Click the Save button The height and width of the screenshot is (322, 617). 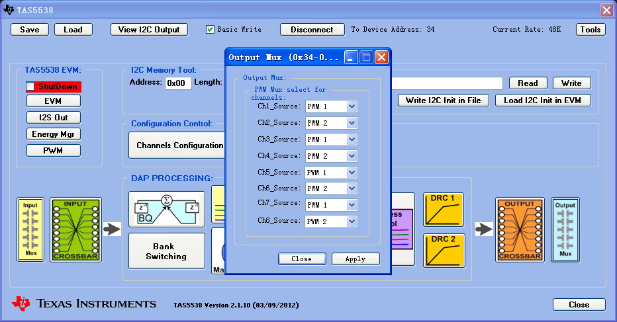tap(30, 30)
